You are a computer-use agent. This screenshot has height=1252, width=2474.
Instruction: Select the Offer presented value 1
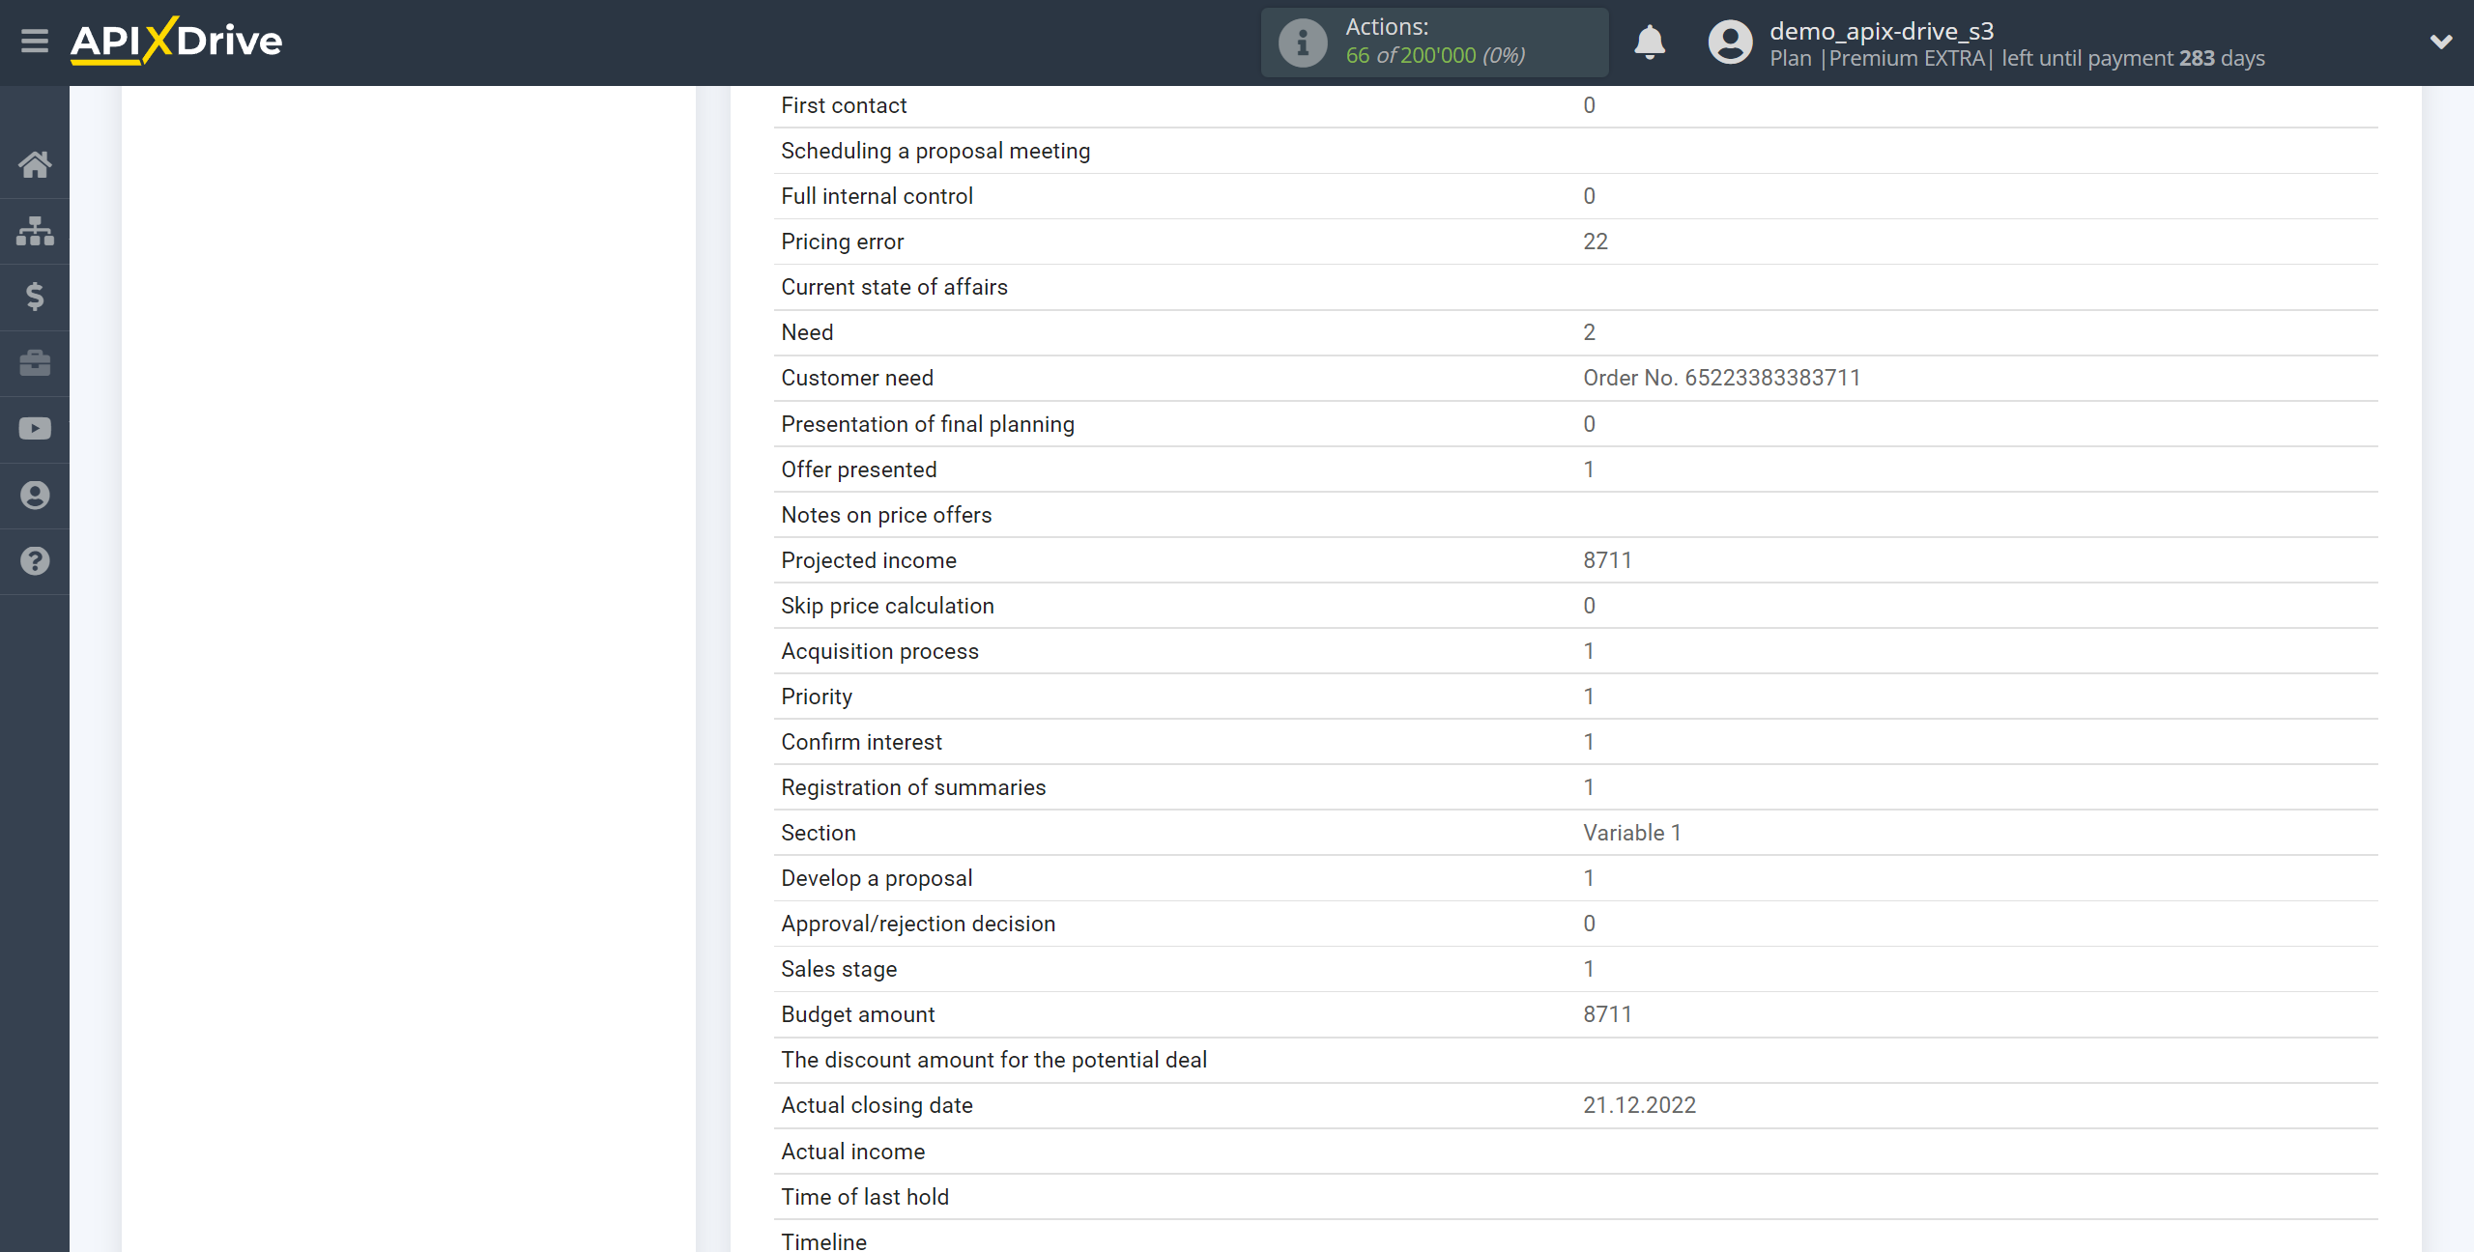(1589, 469)
